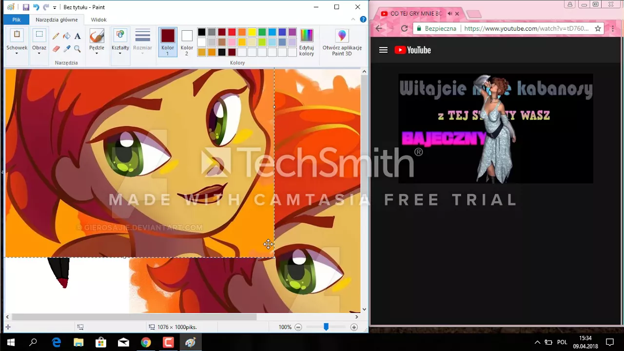Zoom in with the plus button in Paint
Viewport: 624px width, 351px height.
click(354, 327)
